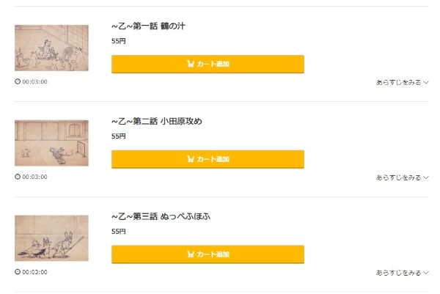Image resolution: width=440 pixels, height=294 pixels.
Task: Open the 第一話 鶴の汁 thumbnail
Action: (x=51, y=48)
